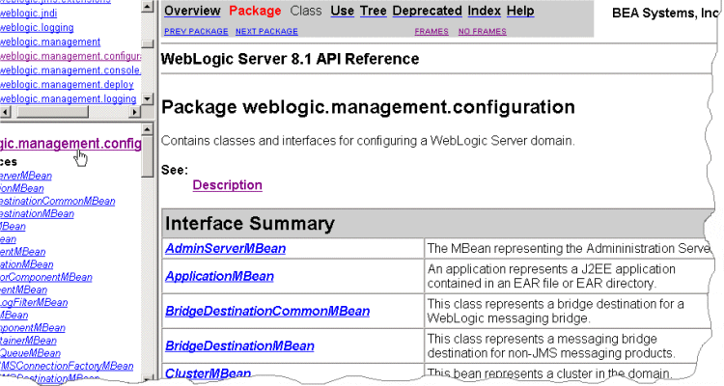Open BridgeDestinationMBean in the summary table

point(239,345)
